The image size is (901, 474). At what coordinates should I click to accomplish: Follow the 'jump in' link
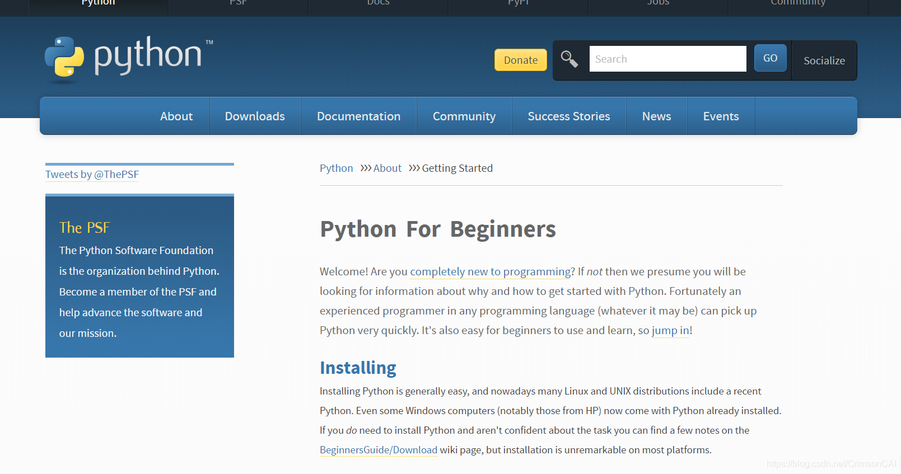[670, 330]
